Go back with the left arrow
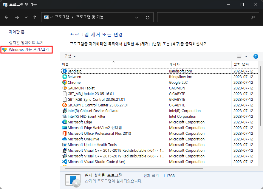 [x=7, y=17]
